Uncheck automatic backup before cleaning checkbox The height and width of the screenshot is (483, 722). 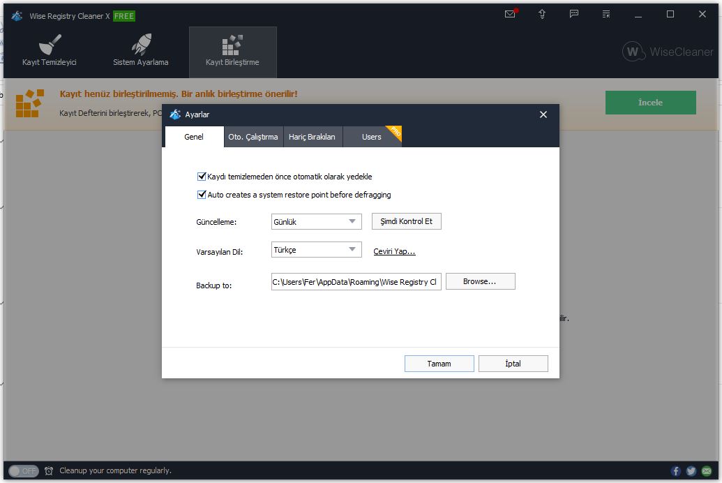tap(201, 176)
